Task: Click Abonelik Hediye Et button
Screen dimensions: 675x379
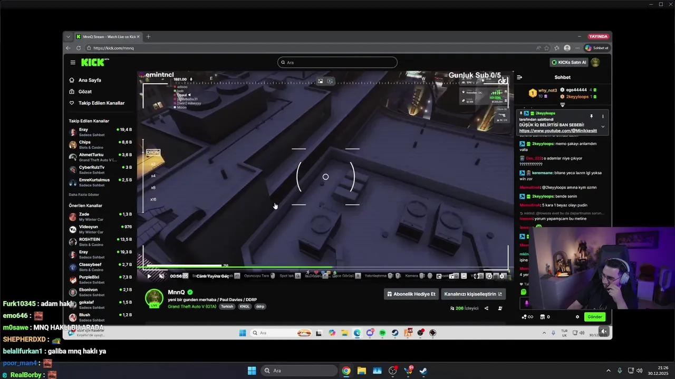Action: click(411, 294)
